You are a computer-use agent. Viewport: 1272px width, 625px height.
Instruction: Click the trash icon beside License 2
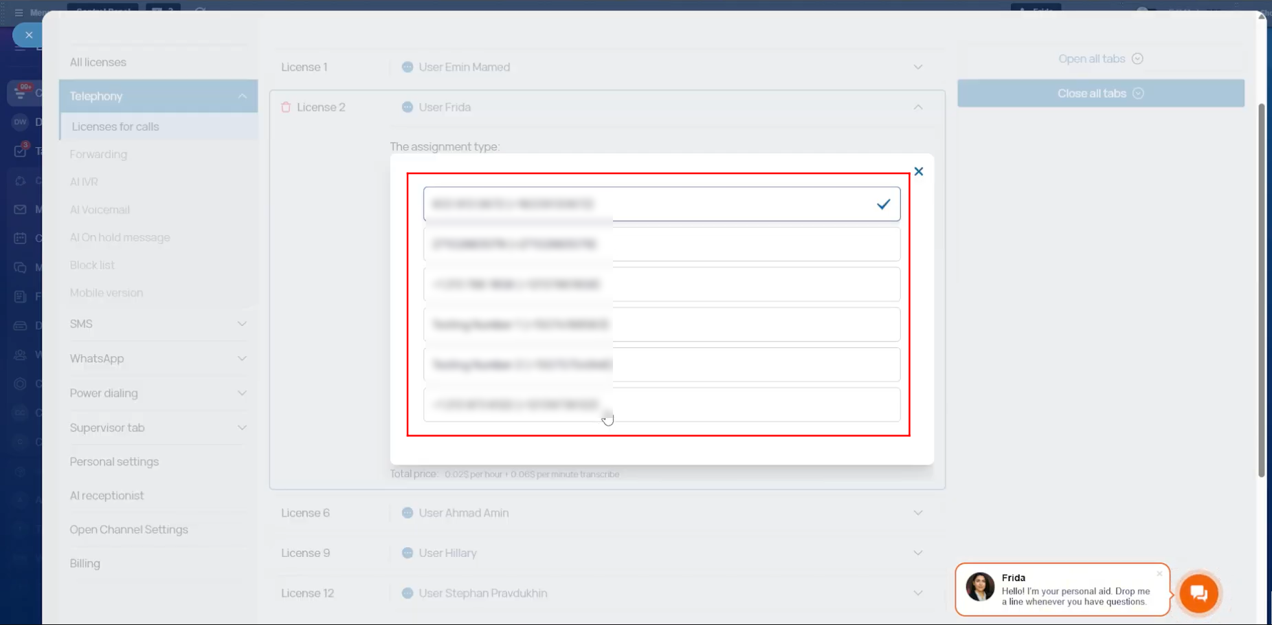click(286, 107)
